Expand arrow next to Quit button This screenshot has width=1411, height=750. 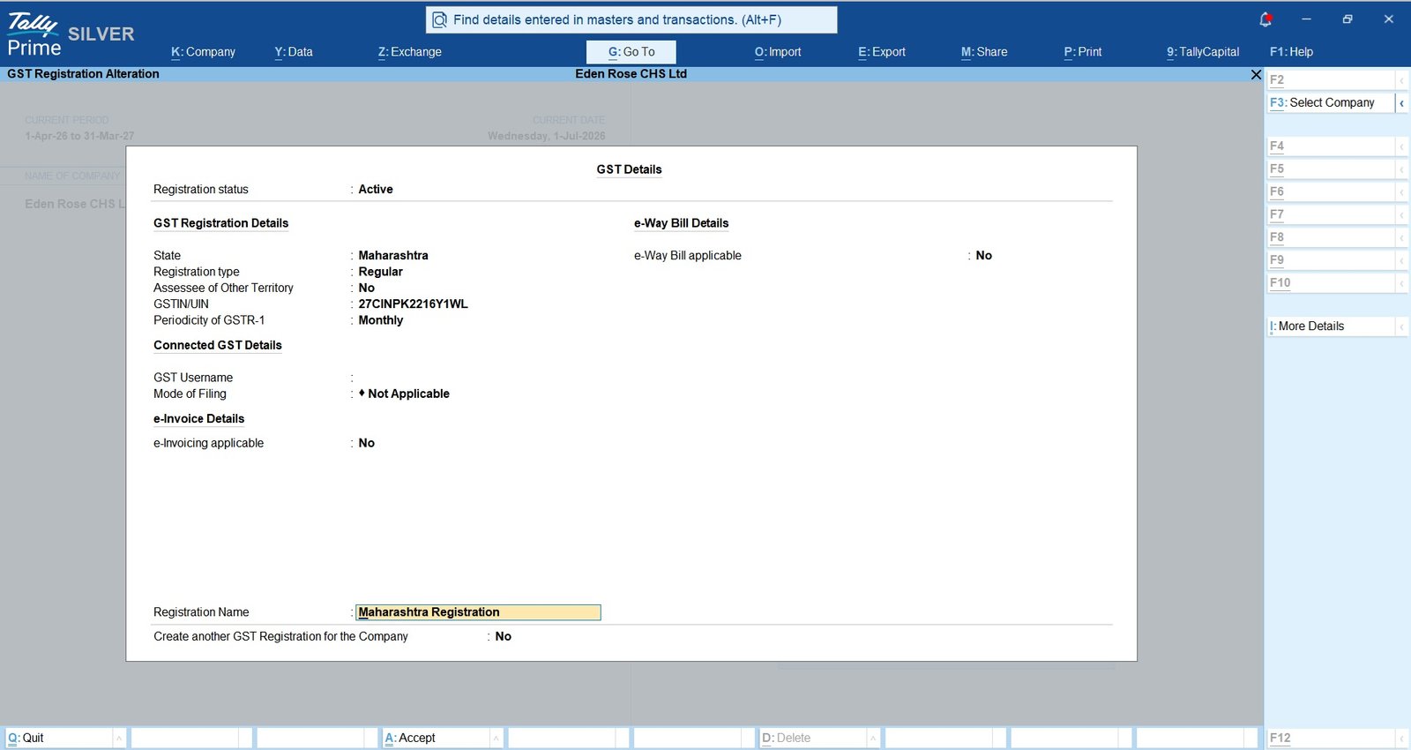point(119,738)
